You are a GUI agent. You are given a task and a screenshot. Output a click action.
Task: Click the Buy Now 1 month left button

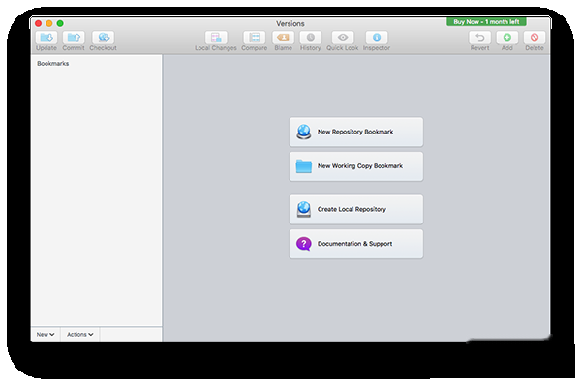(486, 22)
